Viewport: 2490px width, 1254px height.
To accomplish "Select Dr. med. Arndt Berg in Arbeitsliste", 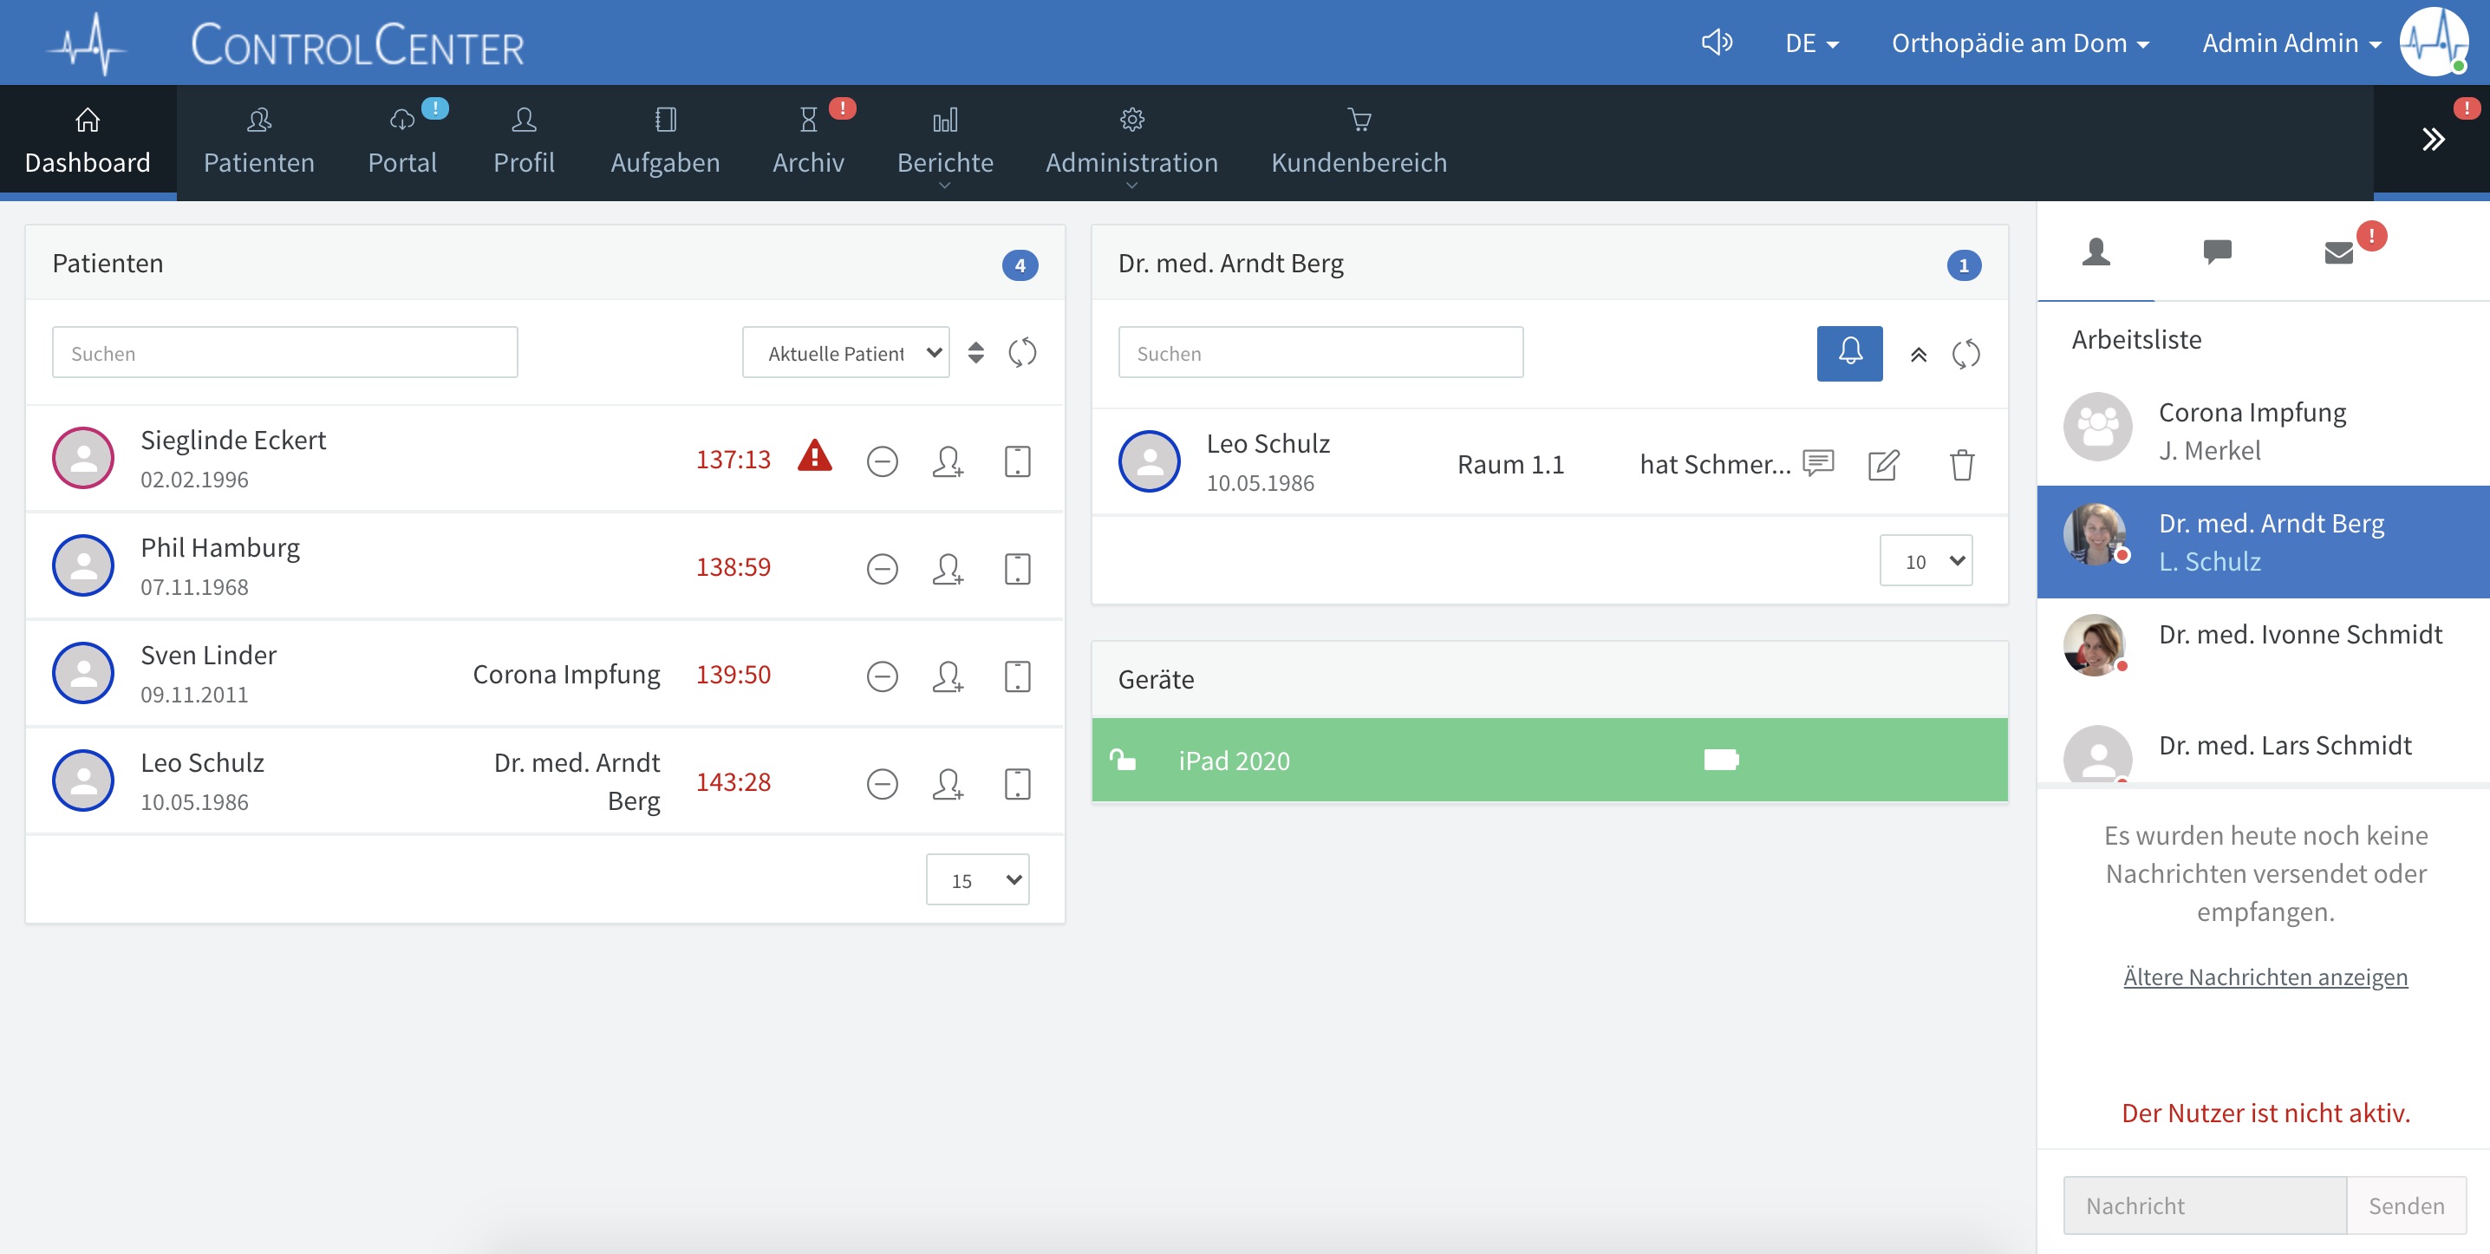I will [x=2264, y=541].
